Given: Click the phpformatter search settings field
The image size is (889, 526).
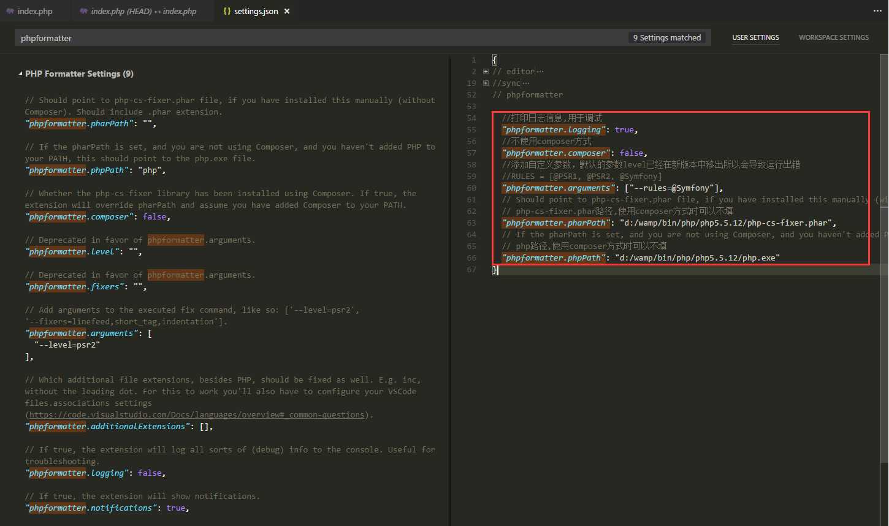Looking at the screenshot, I should pos(362,38).
